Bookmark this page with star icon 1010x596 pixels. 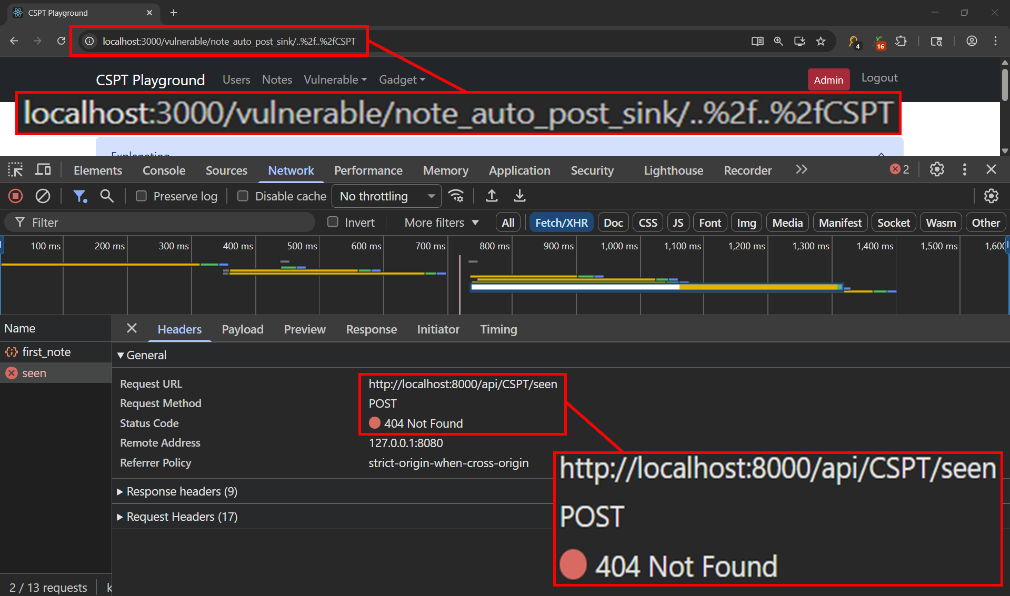pyautogui.click(x=821, y=41)
